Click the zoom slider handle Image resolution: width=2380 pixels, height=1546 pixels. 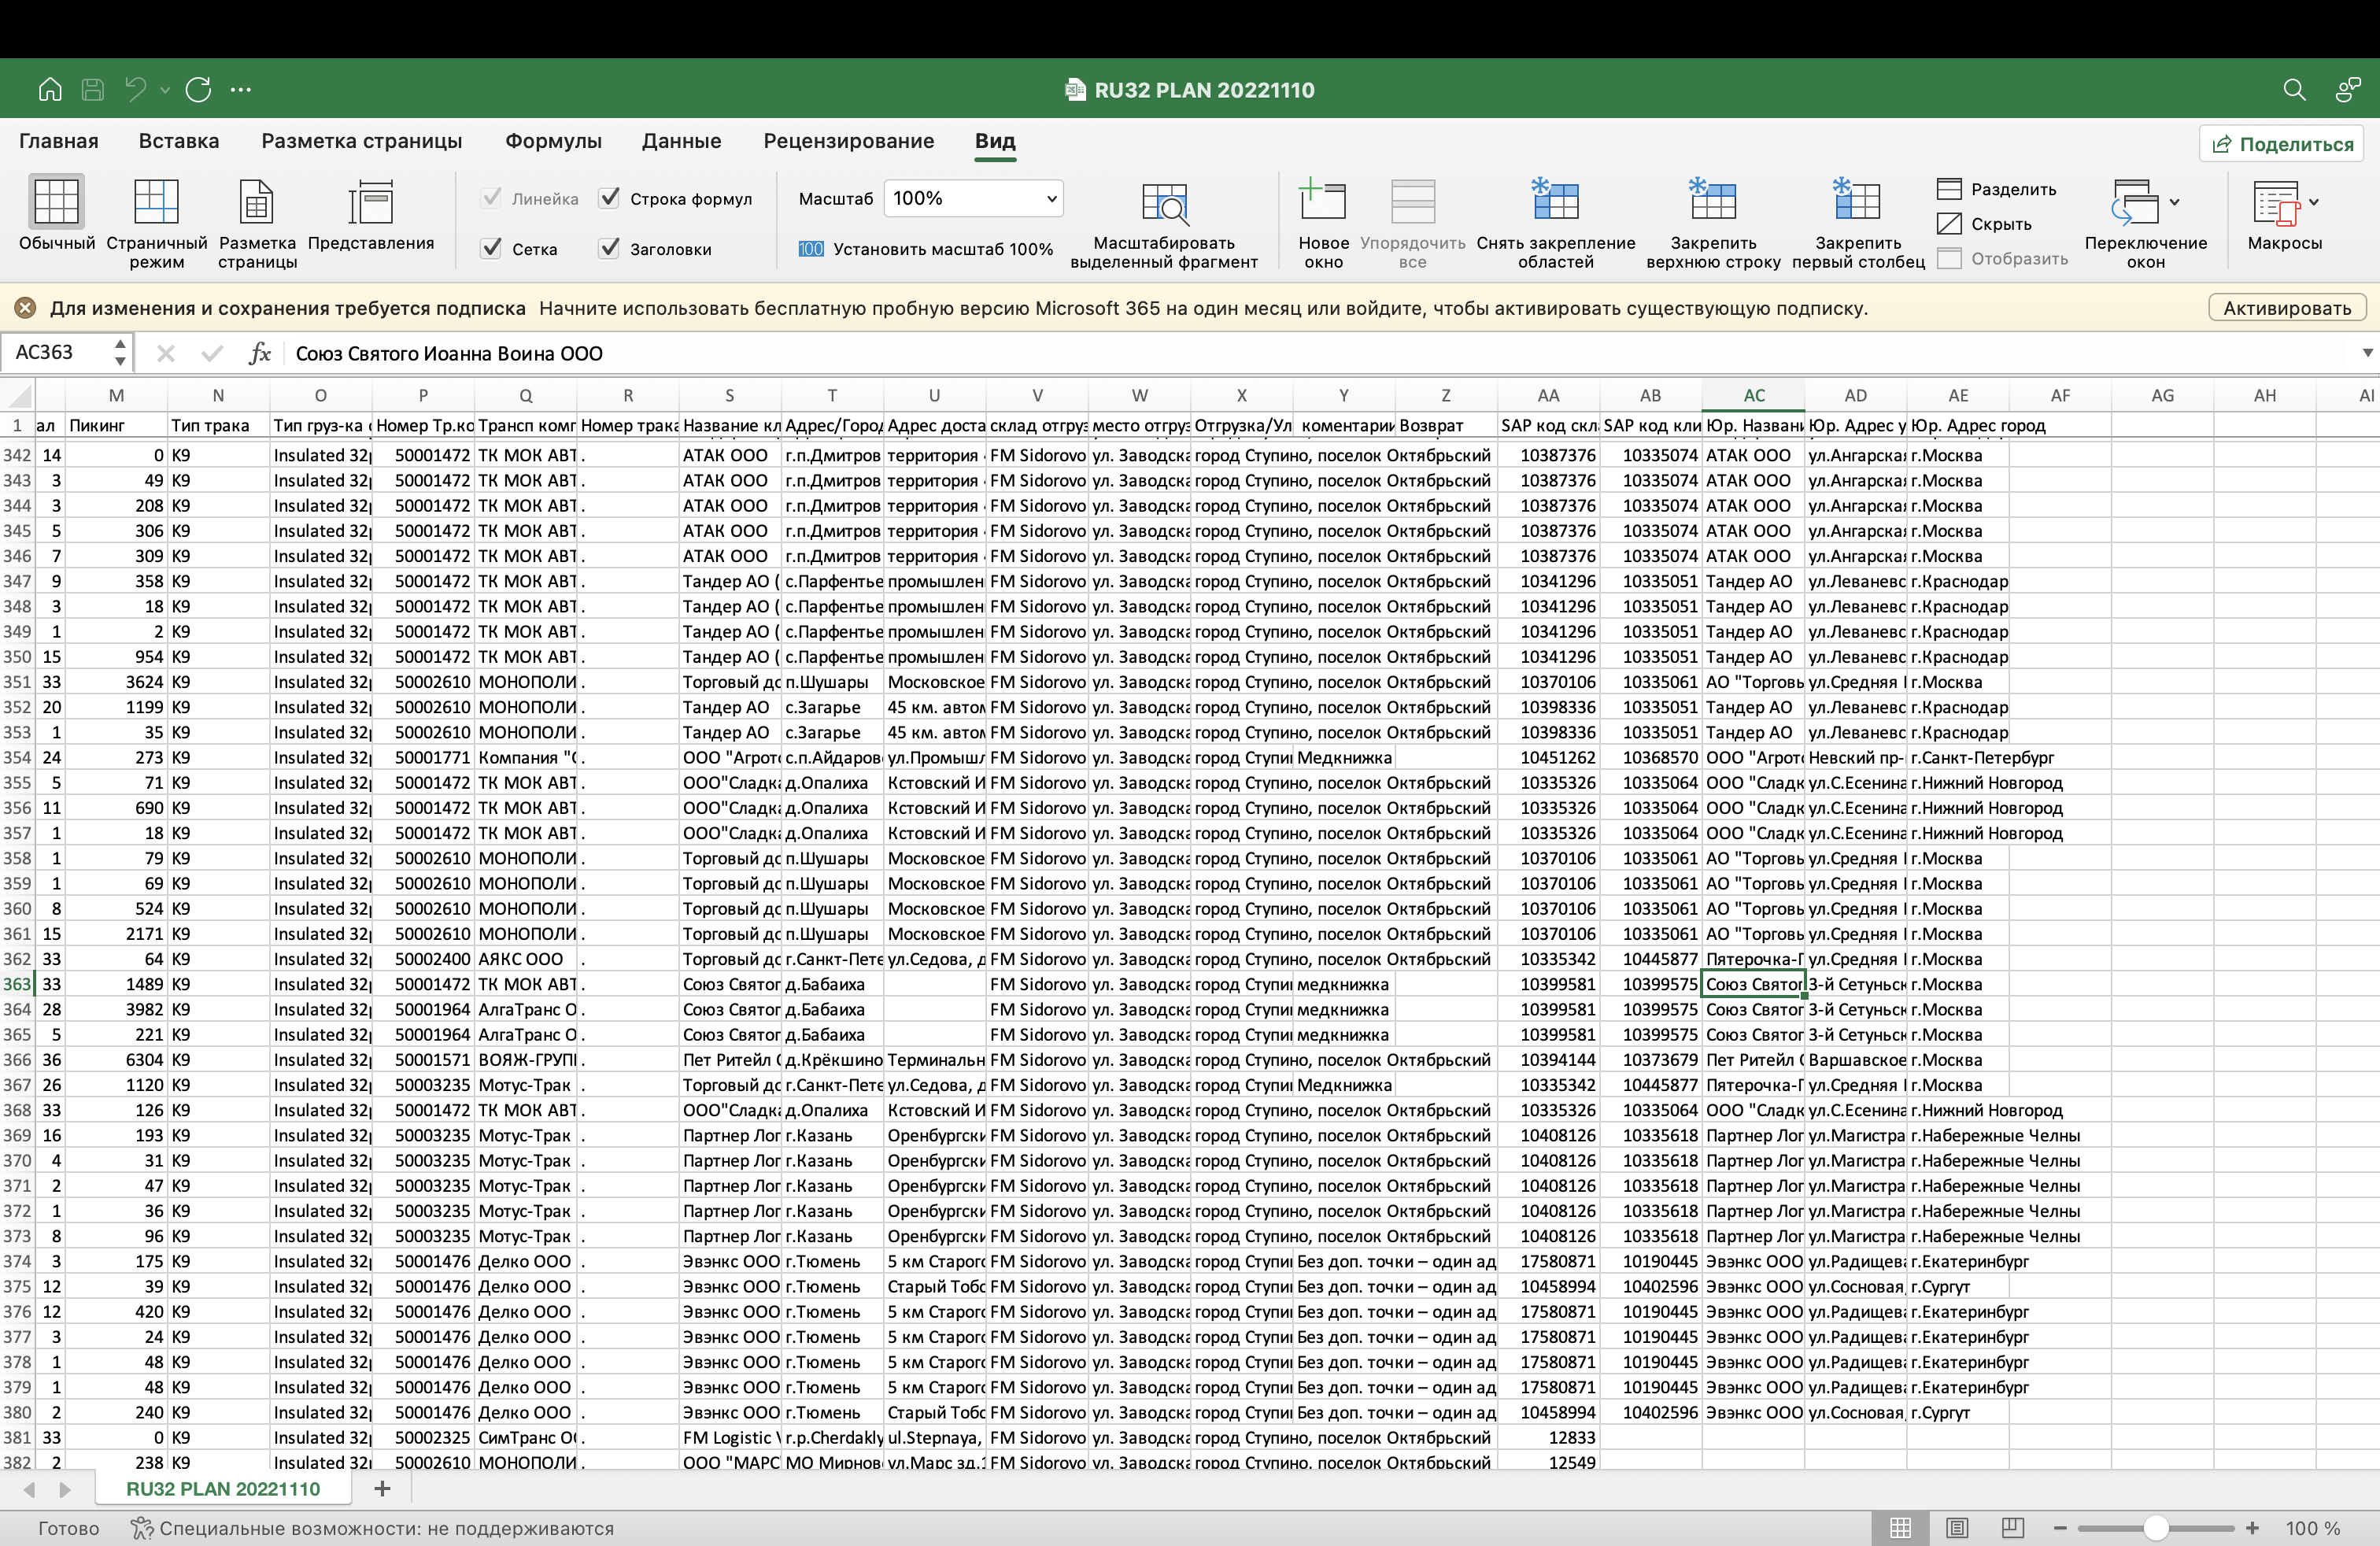click(x=2156, y=1528)
